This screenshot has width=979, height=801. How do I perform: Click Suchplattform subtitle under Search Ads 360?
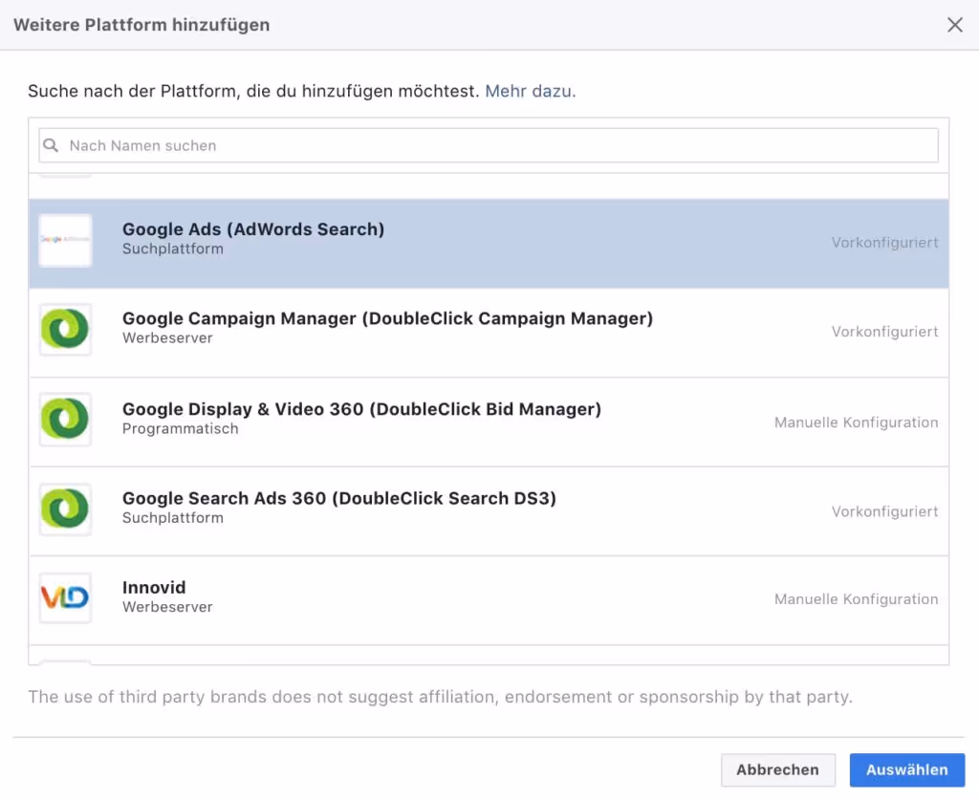pos(173,518)
